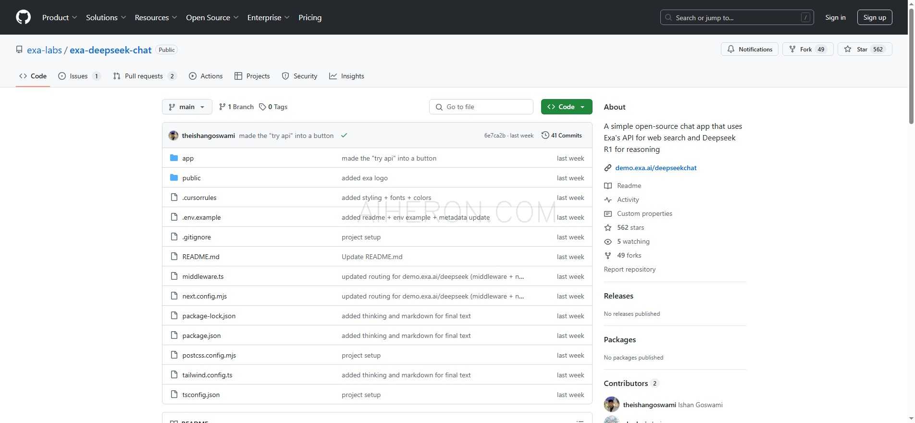Click the Readme book icon
915x423 pixels.
608,186
